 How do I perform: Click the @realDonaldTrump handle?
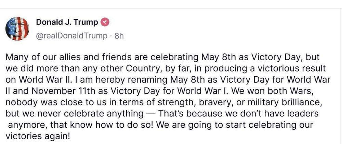coord(72,36)
